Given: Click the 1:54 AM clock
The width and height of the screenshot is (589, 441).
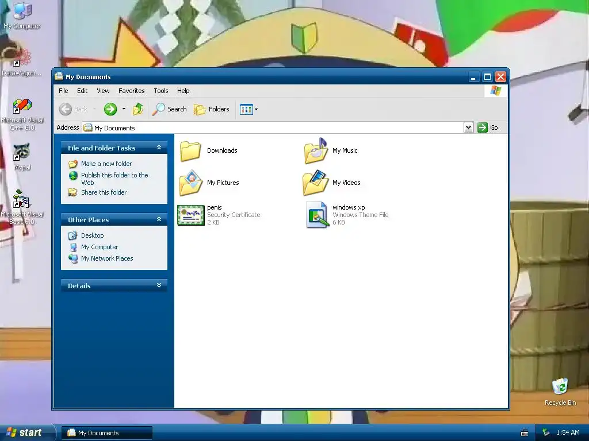Looking at the screenshot, I should pos(568,433).
